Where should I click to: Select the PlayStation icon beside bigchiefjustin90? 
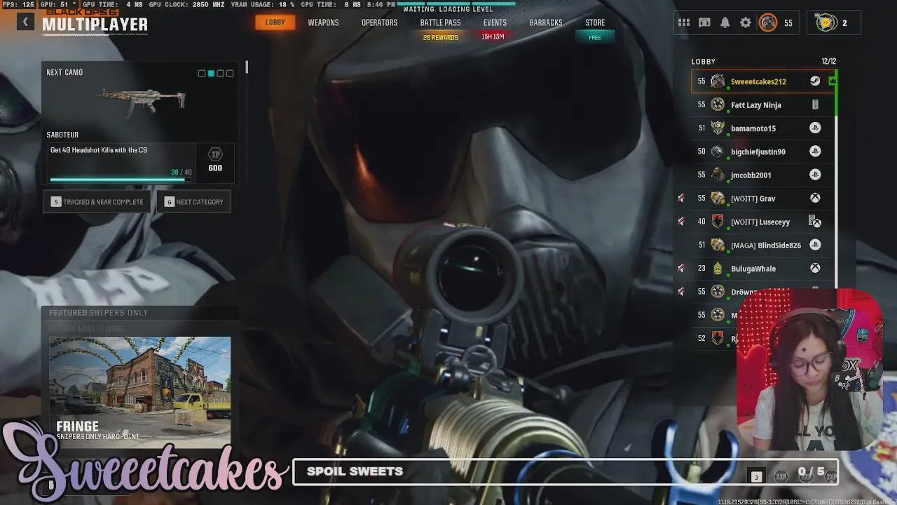815,151
